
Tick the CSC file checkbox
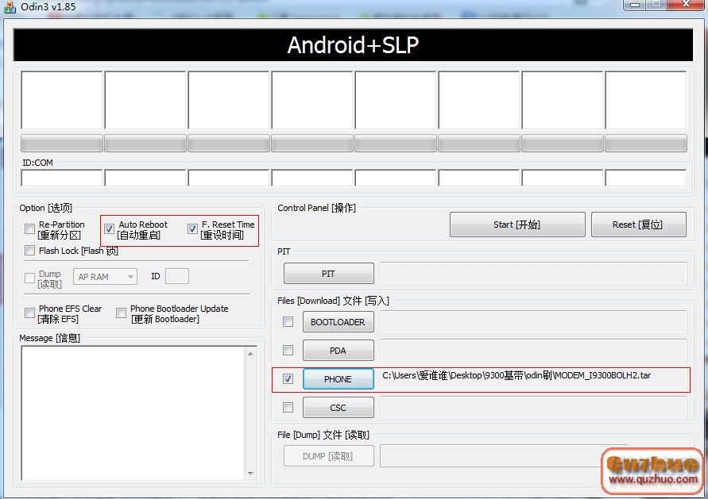(x=288, y=408)
